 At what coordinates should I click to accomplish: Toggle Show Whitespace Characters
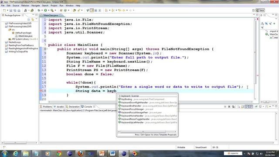point(100,10)
